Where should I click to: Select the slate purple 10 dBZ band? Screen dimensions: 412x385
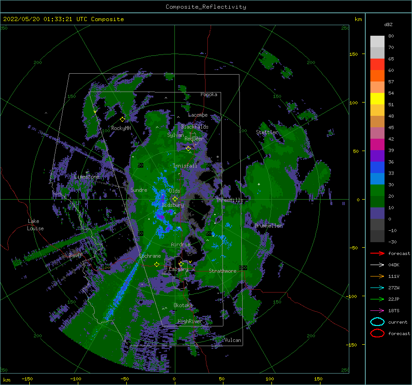pos(377,213)
